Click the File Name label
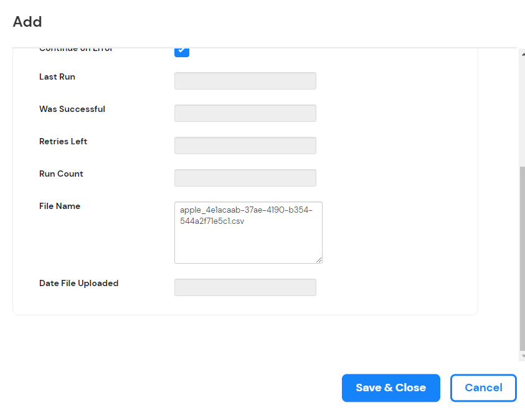Viewport: 525px width, 413px height. click(59, 206)
